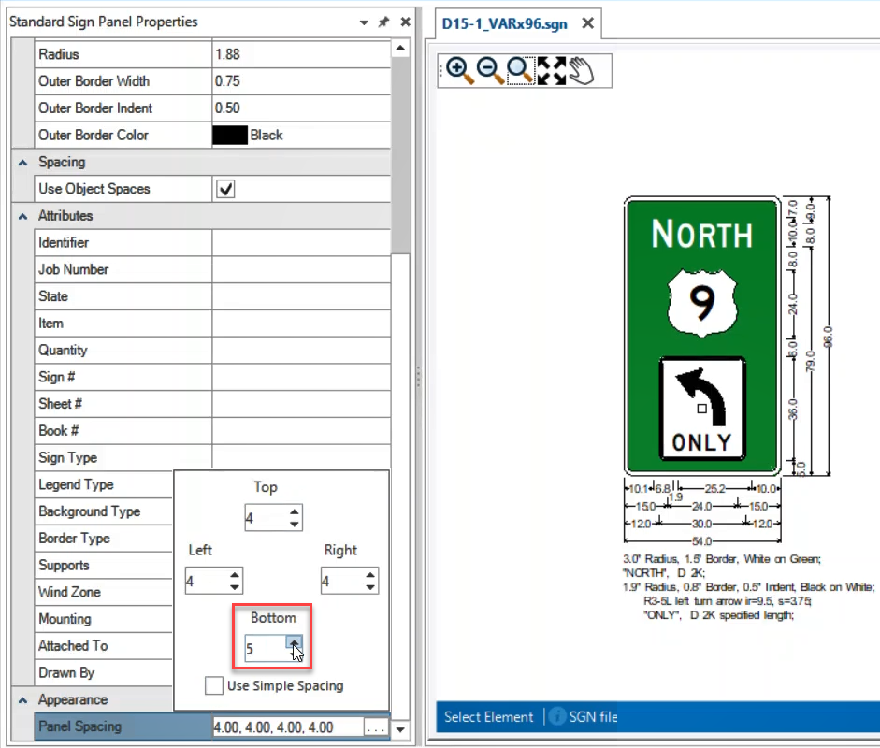This screenshot has height=748, width=880.
Task: Collapse the Attributes section
Action: (x=22, y=216)
